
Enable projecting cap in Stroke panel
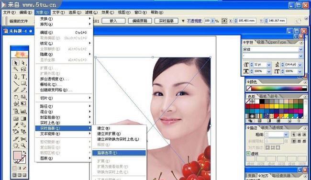pyautogui.click(x=304, y=135)
